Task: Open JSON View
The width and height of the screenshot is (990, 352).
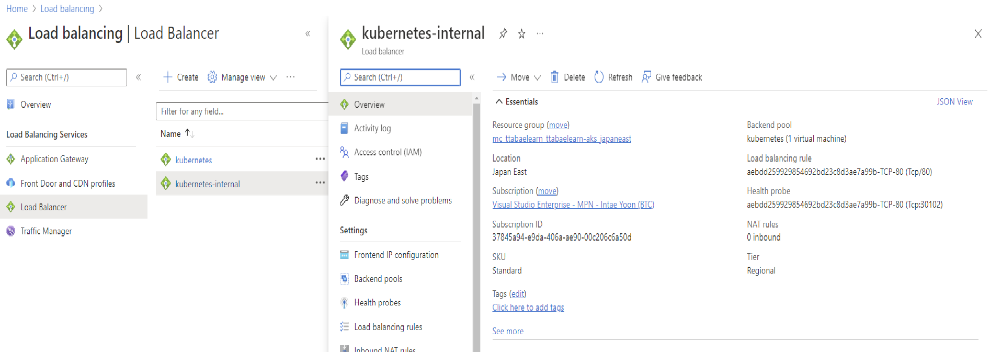Action: (954, 101)
